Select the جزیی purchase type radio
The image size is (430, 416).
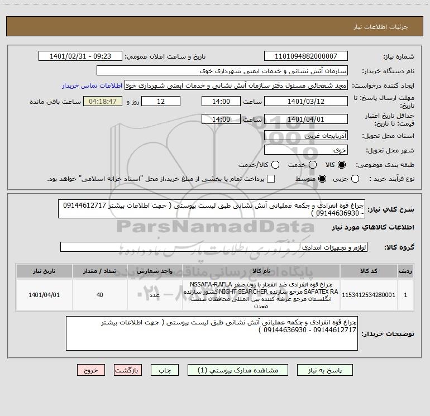tap(355, 179)
